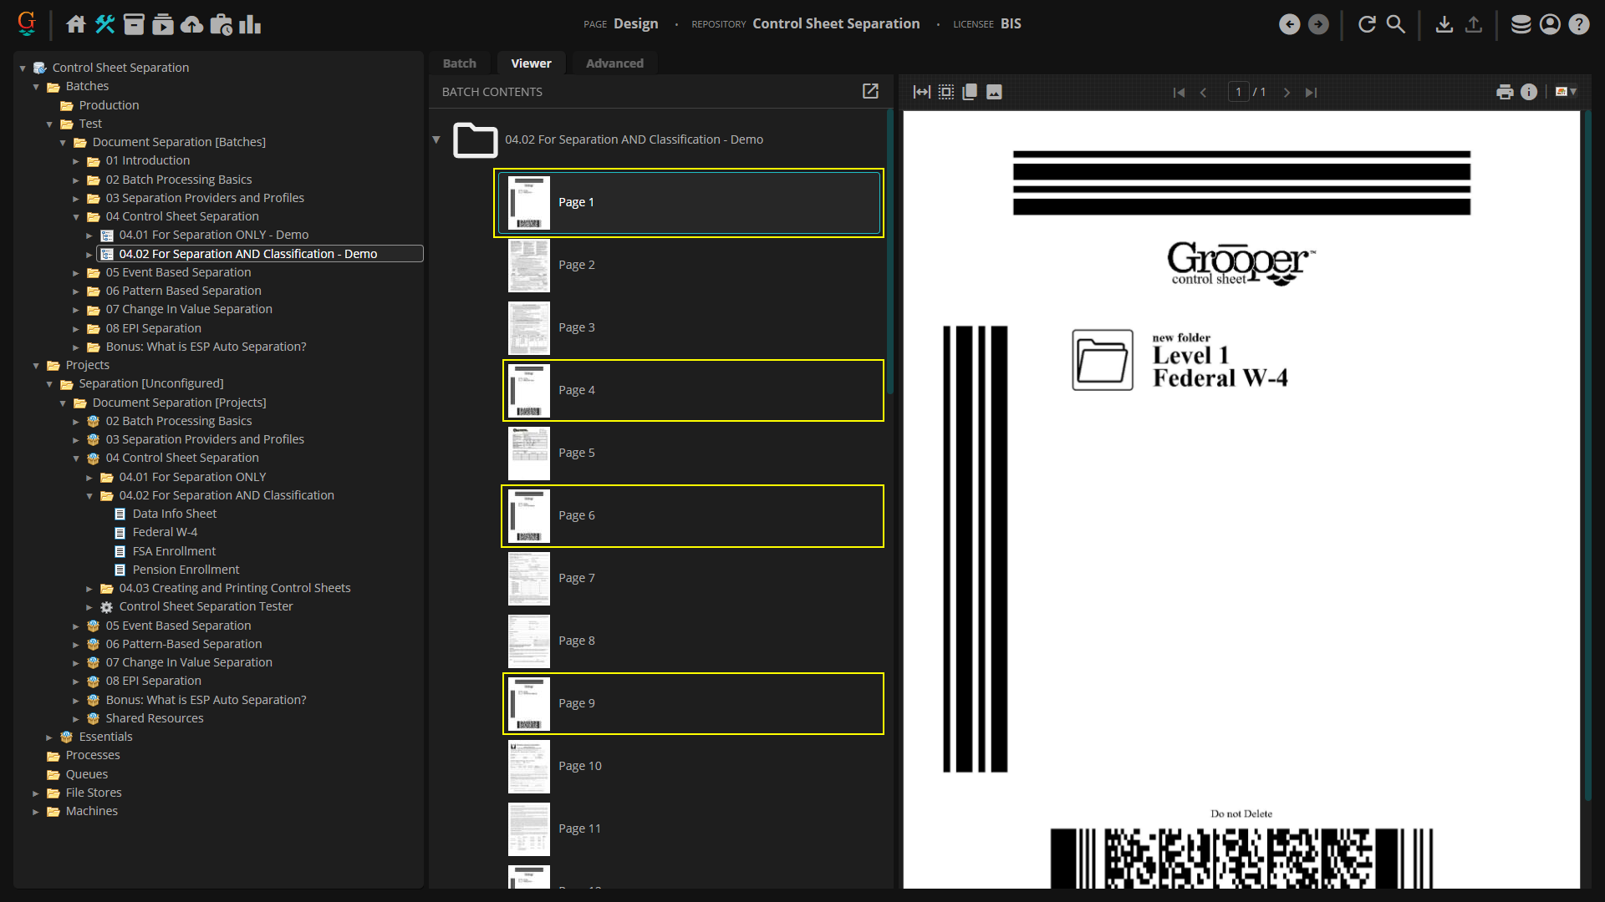1605x902 pixels.
Task: Open the document viewer info icon
Action: coord(1529,92)
